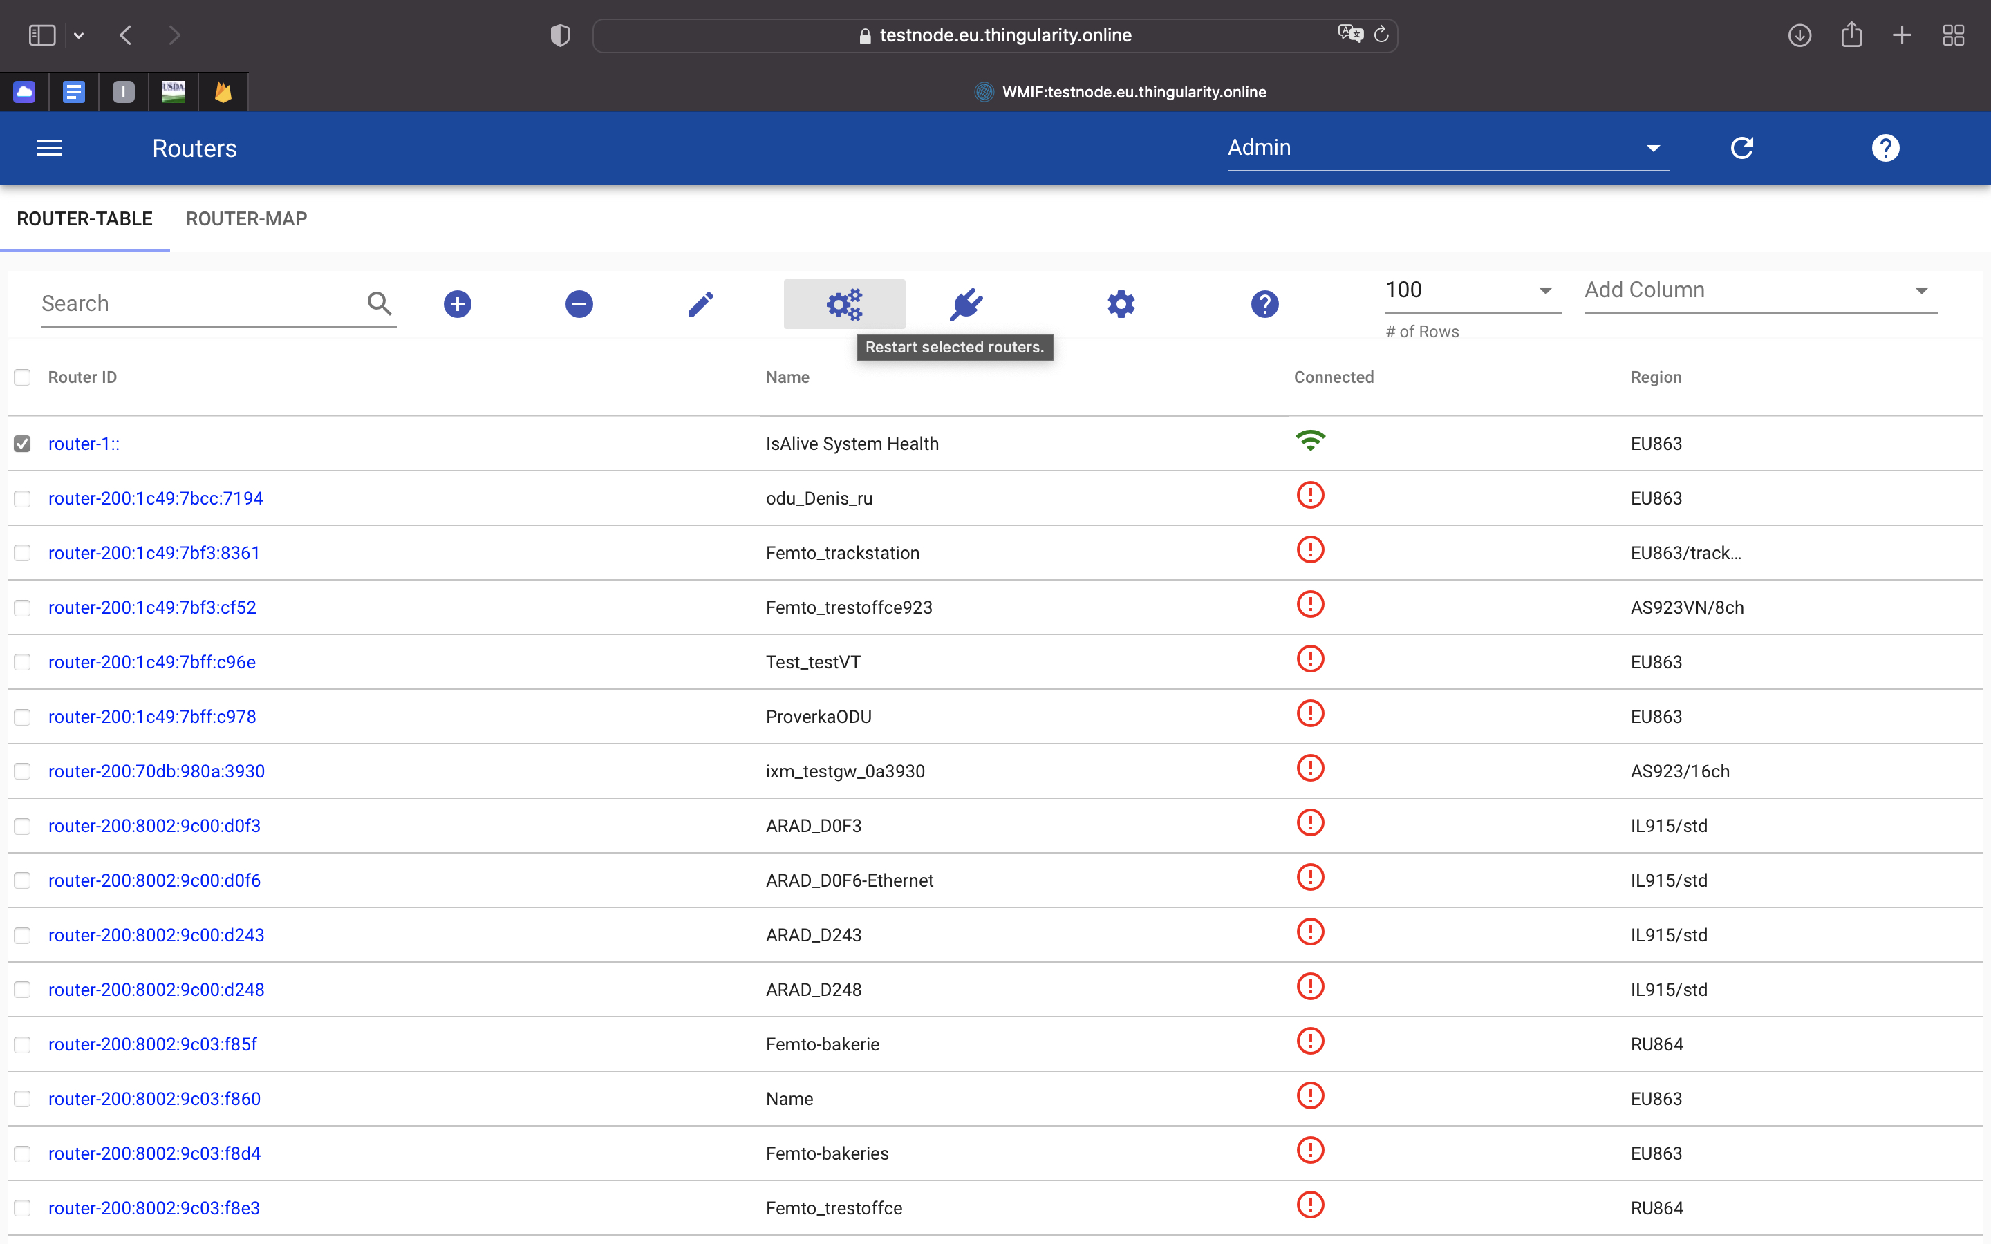The width and height of the screenshot is (1991, 1244).
Task: Click the remove router minus icon
Action: tap(579, 303)
